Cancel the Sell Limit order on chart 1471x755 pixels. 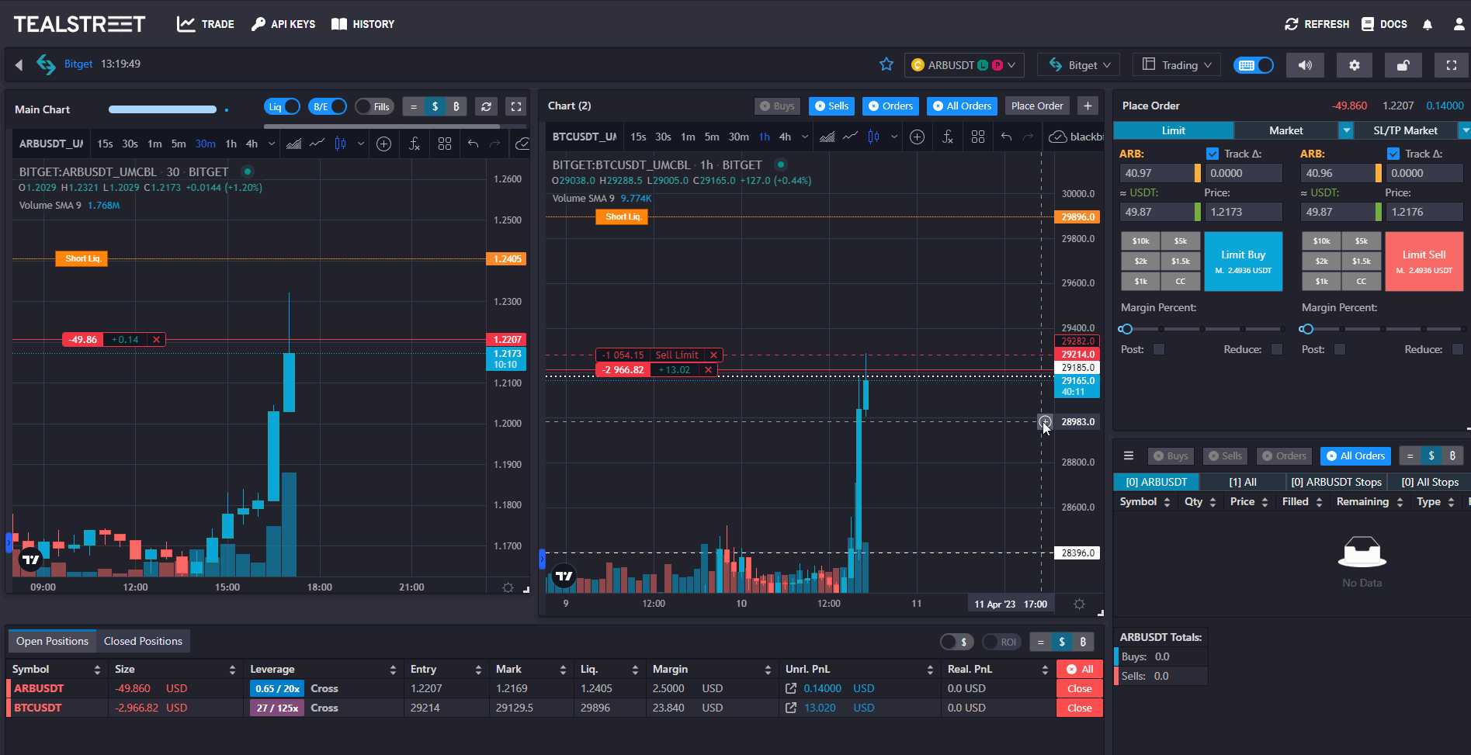[713, 355]
